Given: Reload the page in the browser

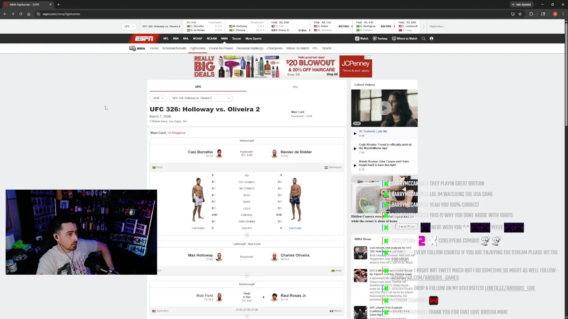Looking at the screenshot, I should point(20,14).
